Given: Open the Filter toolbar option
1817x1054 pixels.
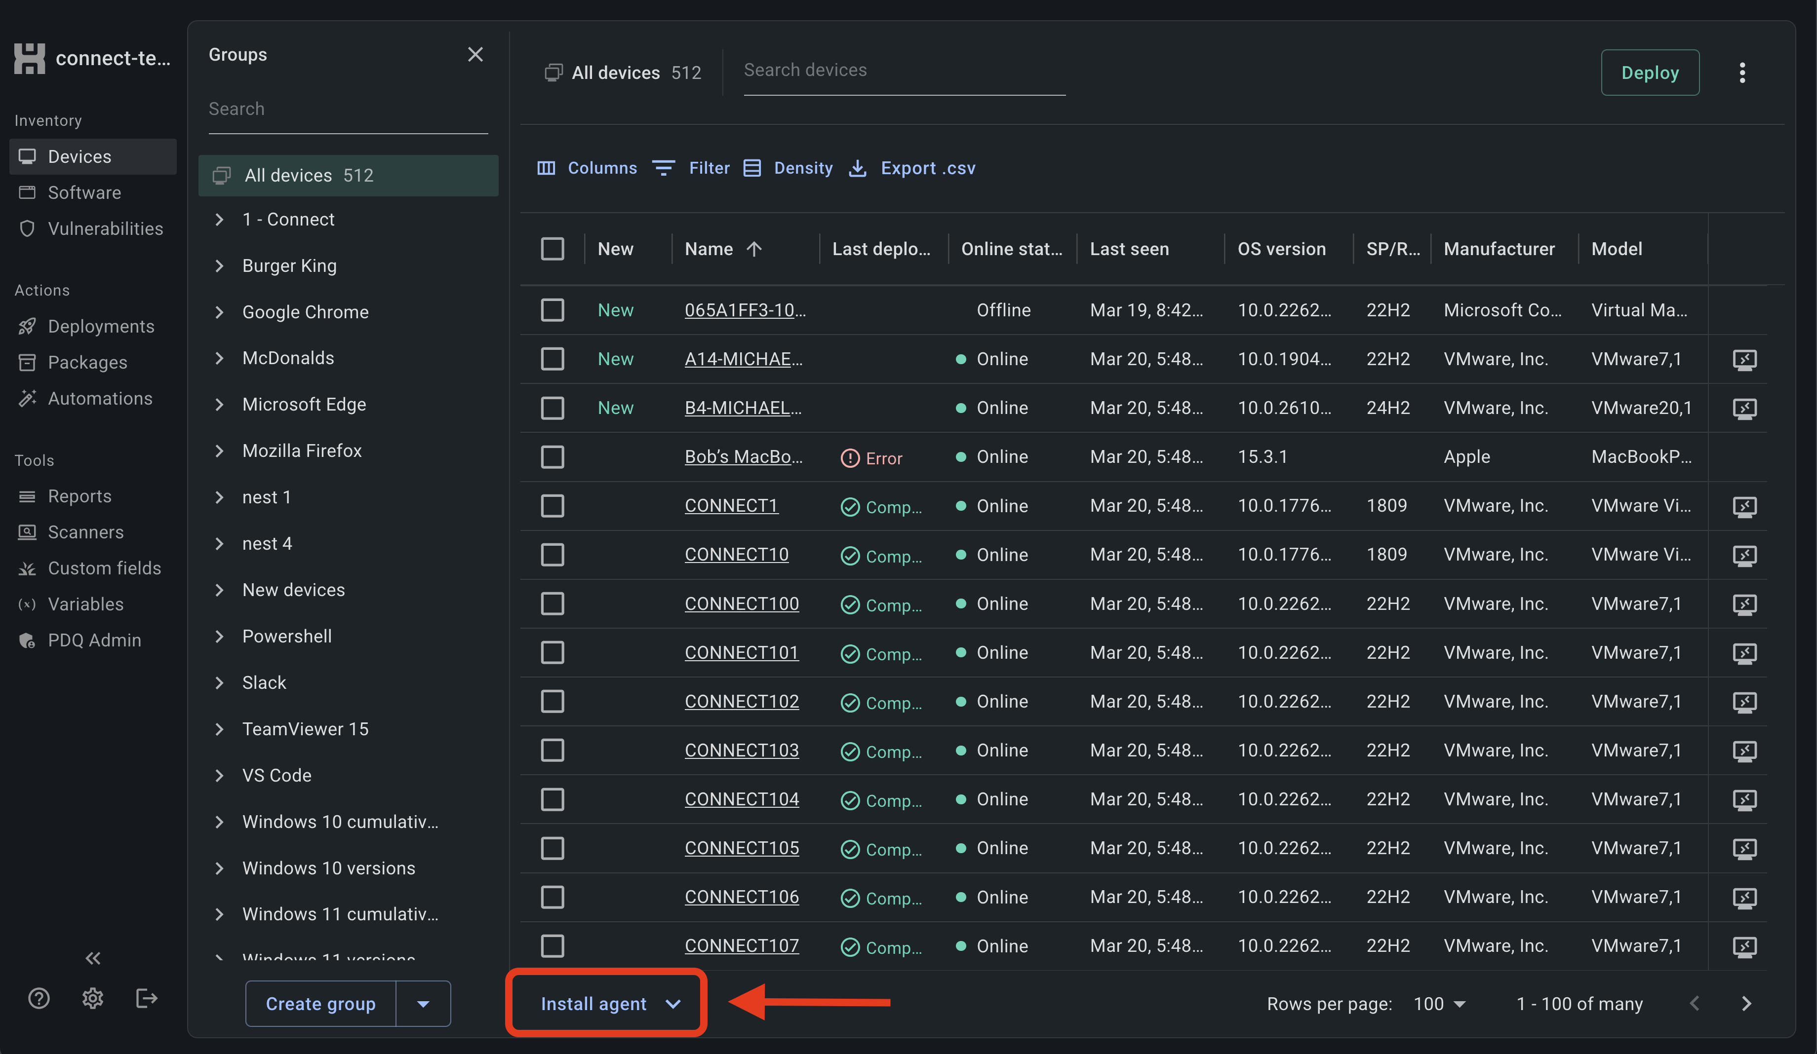Looking at the screenshot, I should point(691,168).
